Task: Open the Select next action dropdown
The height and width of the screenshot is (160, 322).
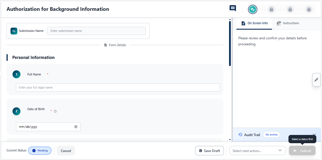Action: point(258,151)
